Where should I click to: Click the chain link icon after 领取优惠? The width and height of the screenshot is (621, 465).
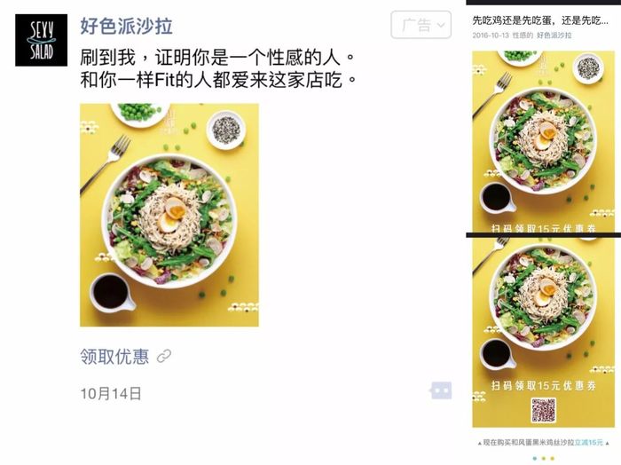[164, 356]
